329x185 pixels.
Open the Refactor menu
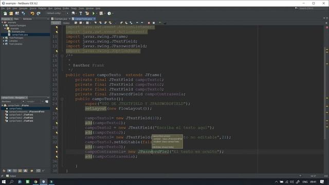[x=42, y=8]
